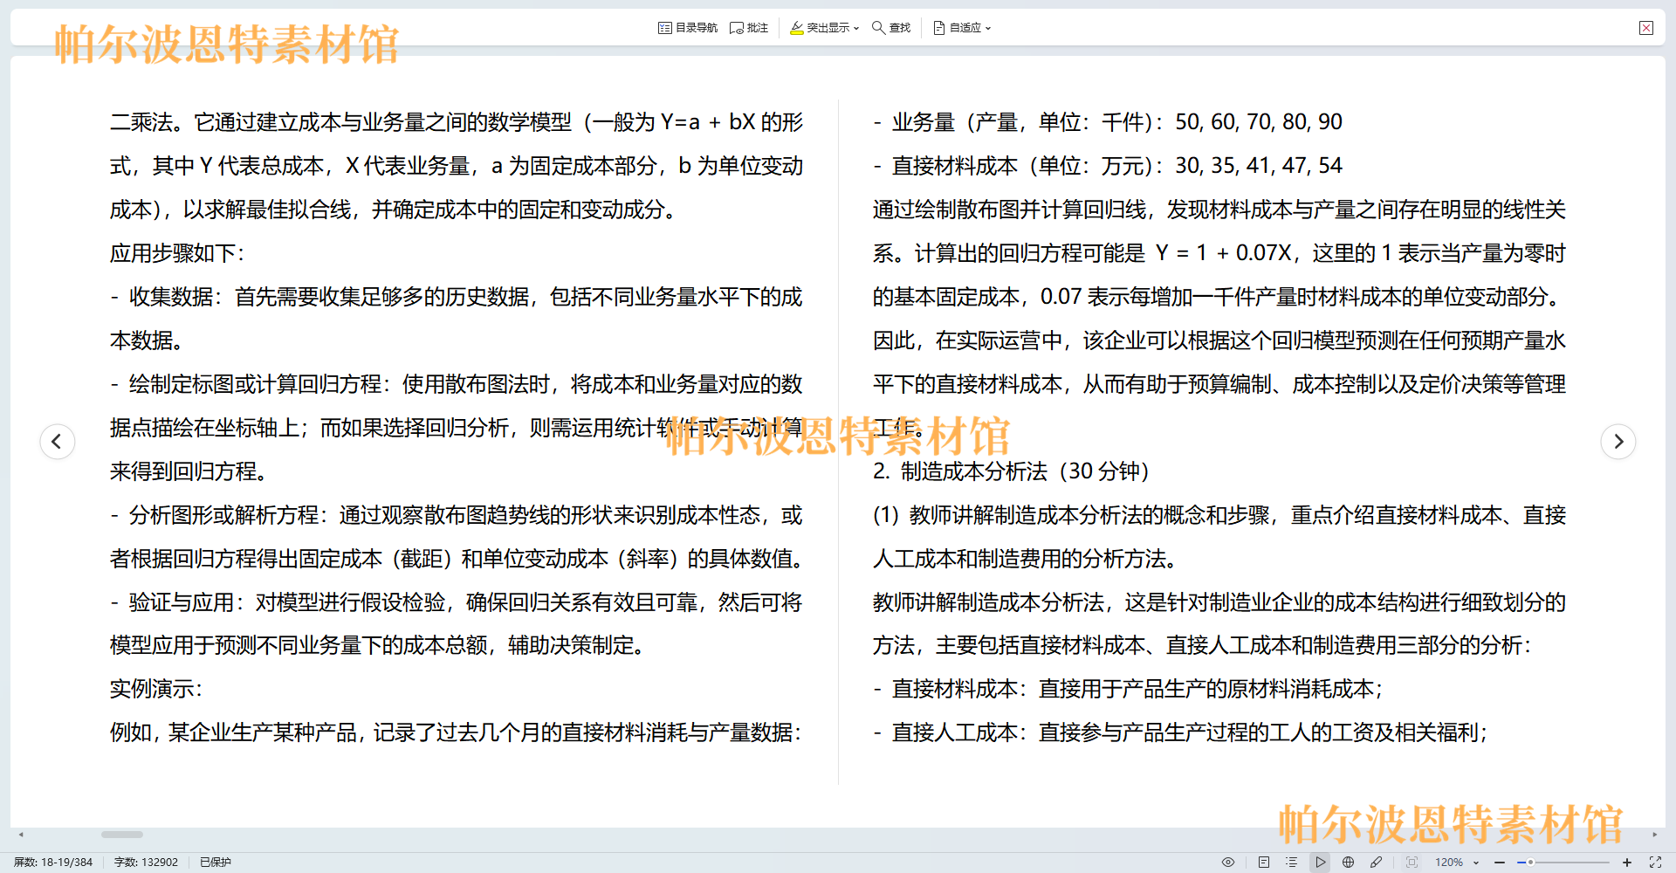Click the line 直接材料成本 (单位: 万元): 30, 35, 41, 47, 54
Viewport: 1676px width, 873px height.
1108,166
